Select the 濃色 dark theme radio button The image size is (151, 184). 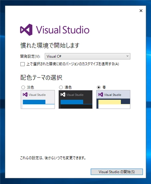pos(61,87)
